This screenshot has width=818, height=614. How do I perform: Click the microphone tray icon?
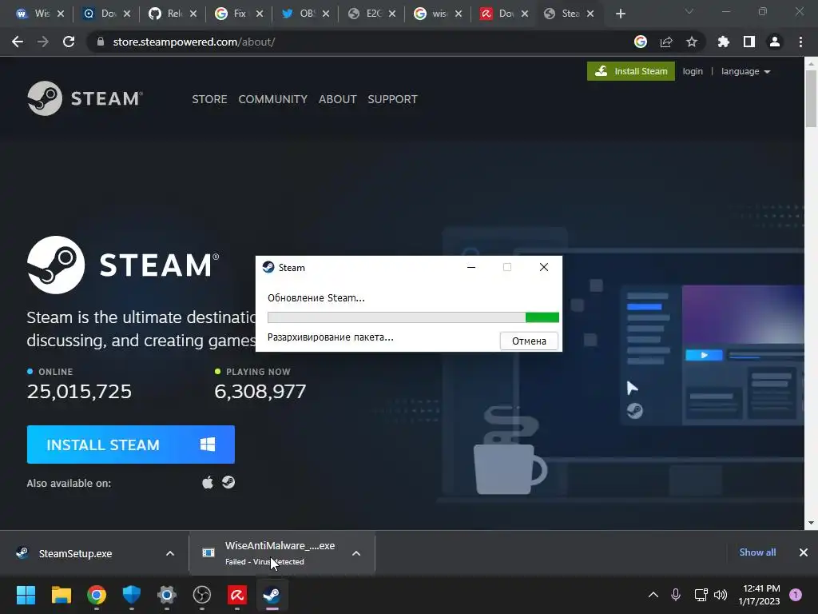click(x=676, y=595)
